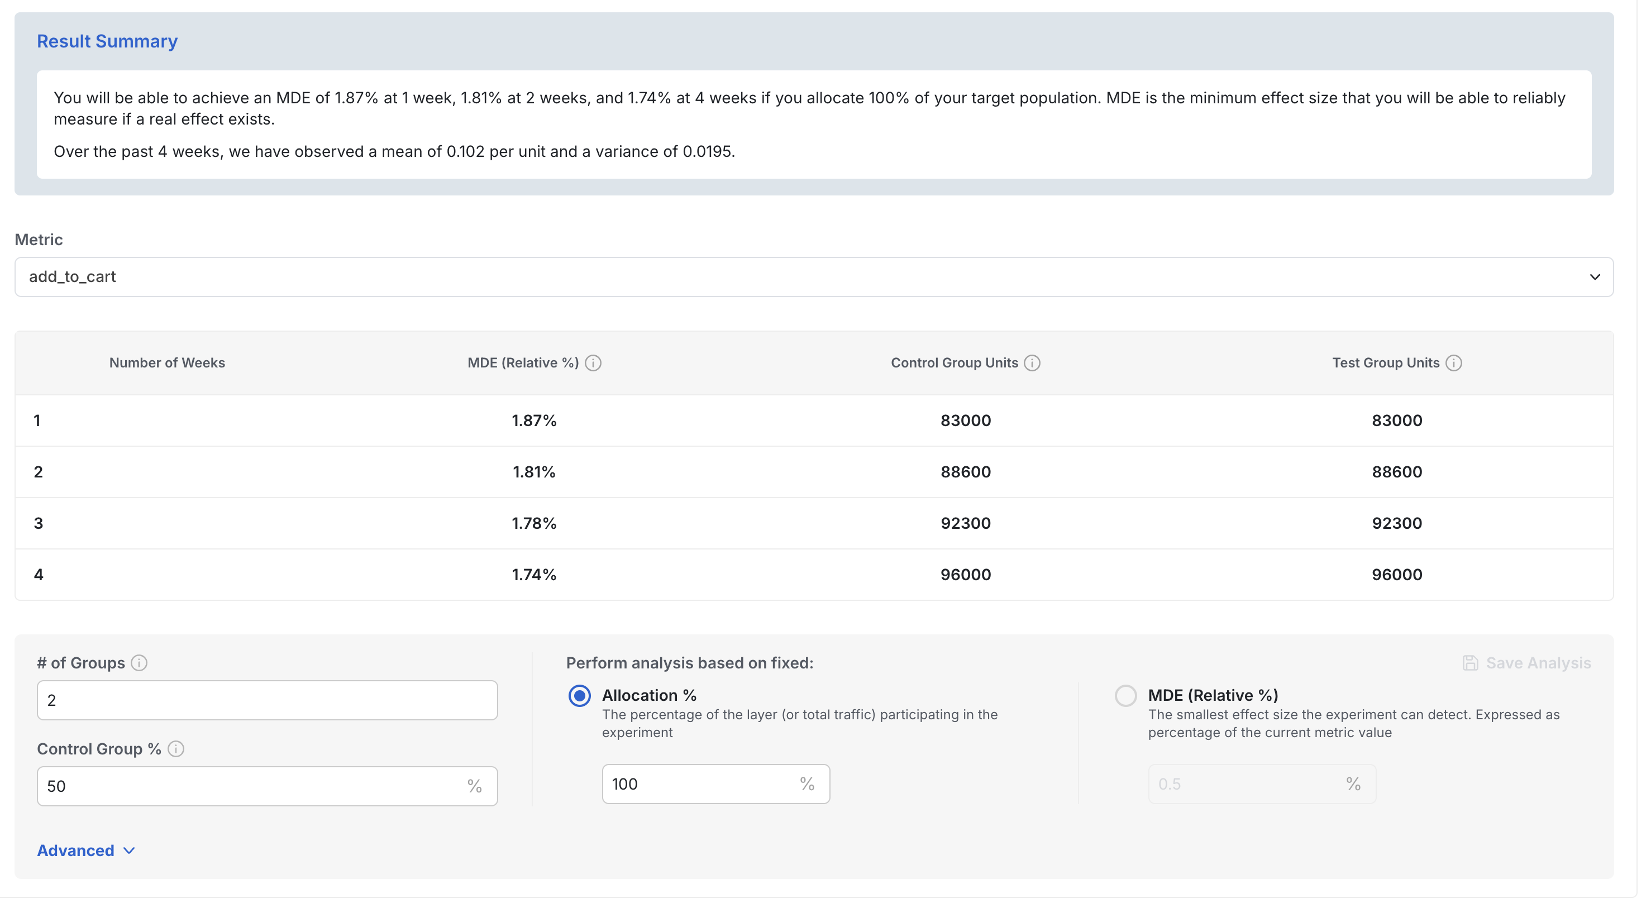Click the info icon beside Control Group %

tap(176, 748)
